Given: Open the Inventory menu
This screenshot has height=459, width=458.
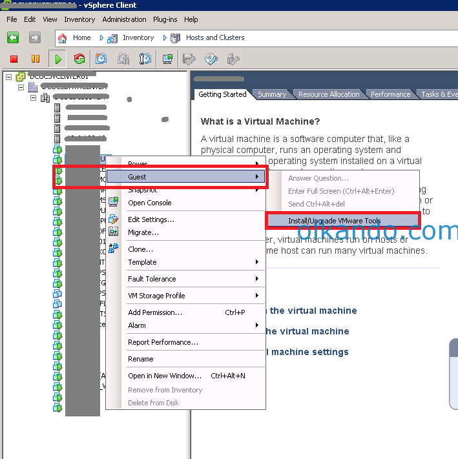Looking at the screenshot, I should pyautogui.click(x=79, y=19).
